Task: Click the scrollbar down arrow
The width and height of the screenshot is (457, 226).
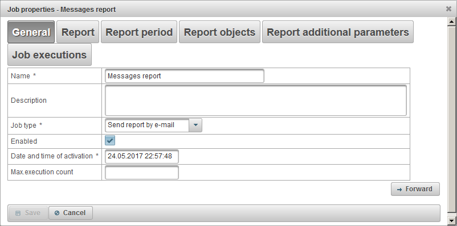Action: pos(451,221)
